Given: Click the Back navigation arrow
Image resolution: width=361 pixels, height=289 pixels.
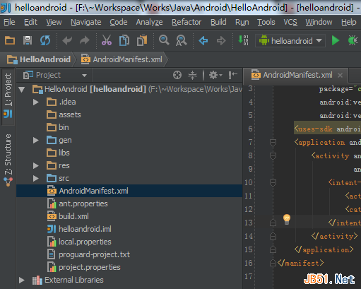Looking at the screenshot, I should (203, 41).
